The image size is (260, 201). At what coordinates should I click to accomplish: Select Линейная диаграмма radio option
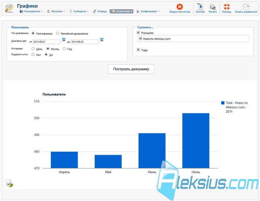point(58,33)
